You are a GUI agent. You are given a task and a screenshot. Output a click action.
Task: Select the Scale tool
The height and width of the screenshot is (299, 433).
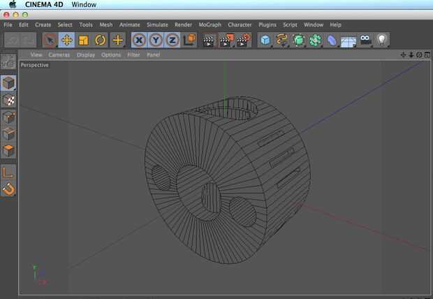tap(83, 40)
